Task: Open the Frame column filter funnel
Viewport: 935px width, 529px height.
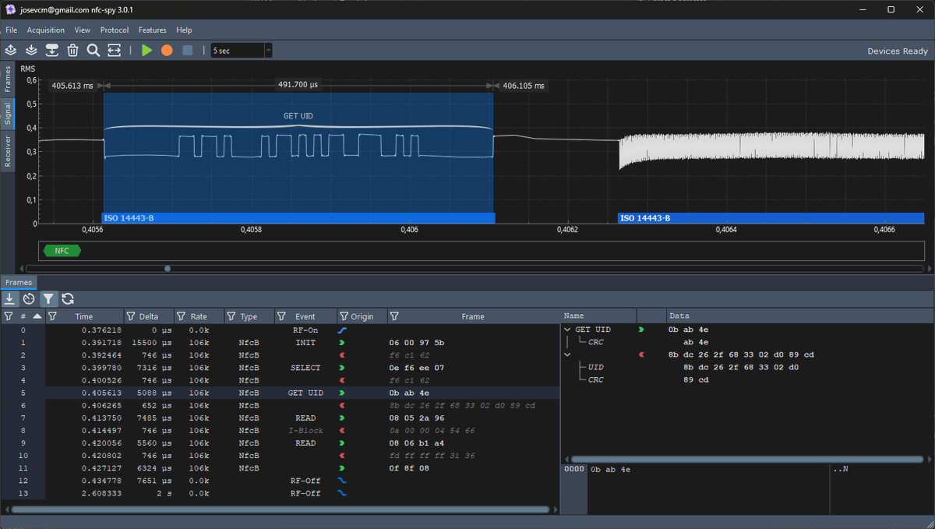Action: (394, 316)
